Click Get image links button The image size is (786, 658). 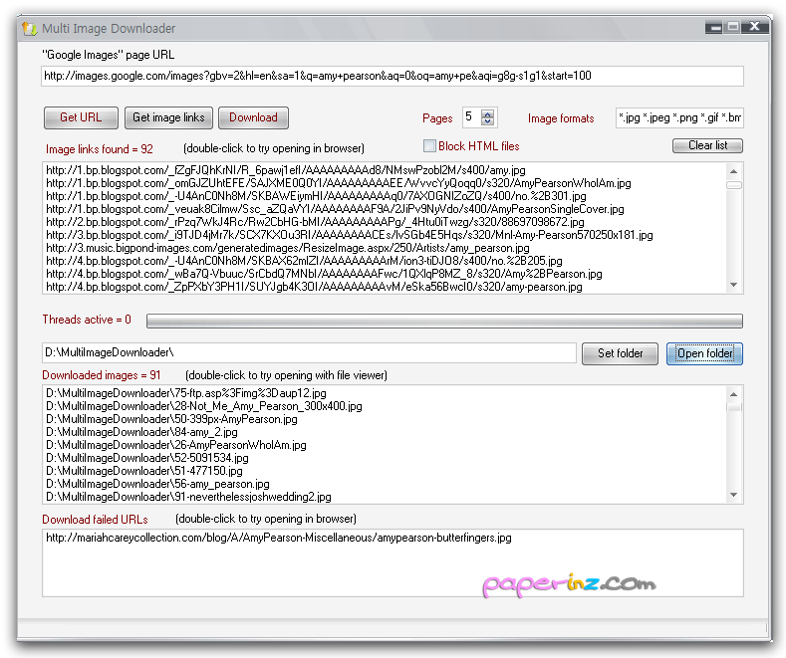[168, 117]
